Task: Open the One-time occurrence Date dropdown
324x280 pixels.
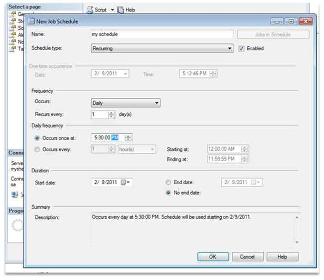Action: click(x=125, y=74)
